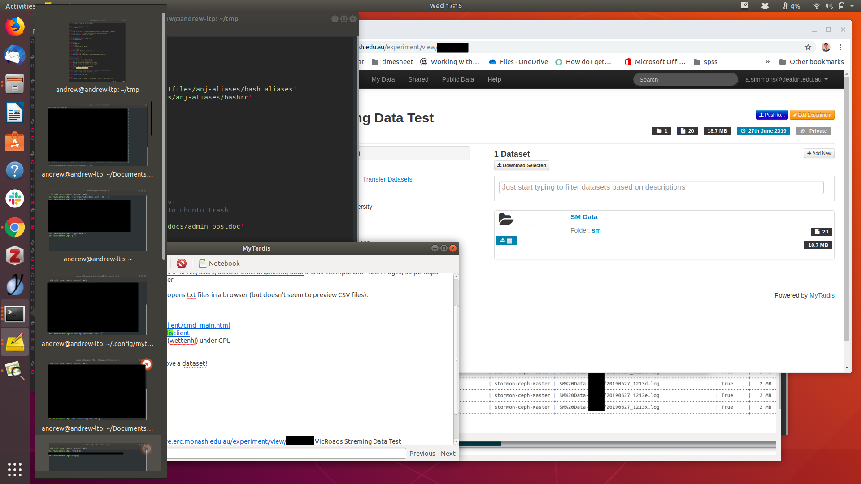Expand hidden bookmarks with the chevron

pyautogui.click(x=767, y=62)
